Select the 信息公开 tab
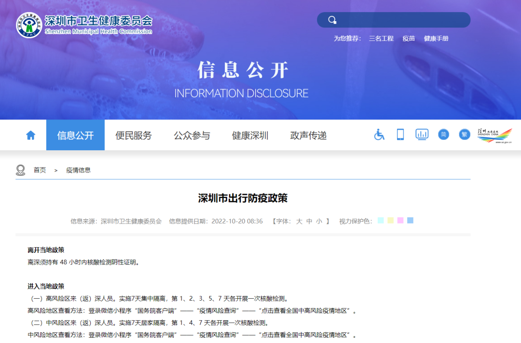Viewport: 521px width, 343px height. point(75,135)
